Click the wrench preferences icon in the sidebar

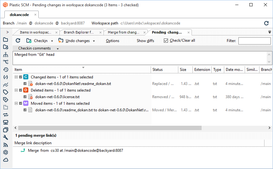5,137
